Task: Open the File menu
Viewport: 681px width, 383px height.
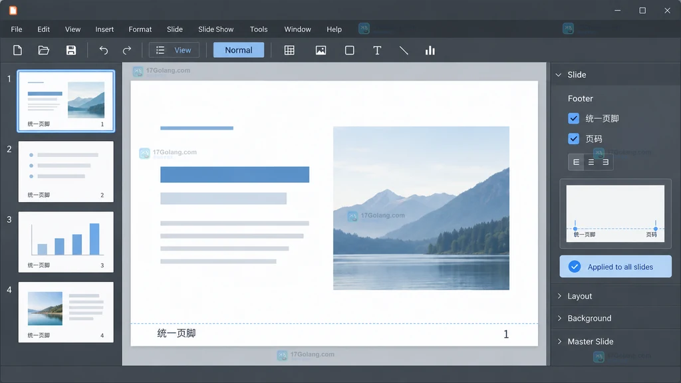Action: tap(17, 29)
